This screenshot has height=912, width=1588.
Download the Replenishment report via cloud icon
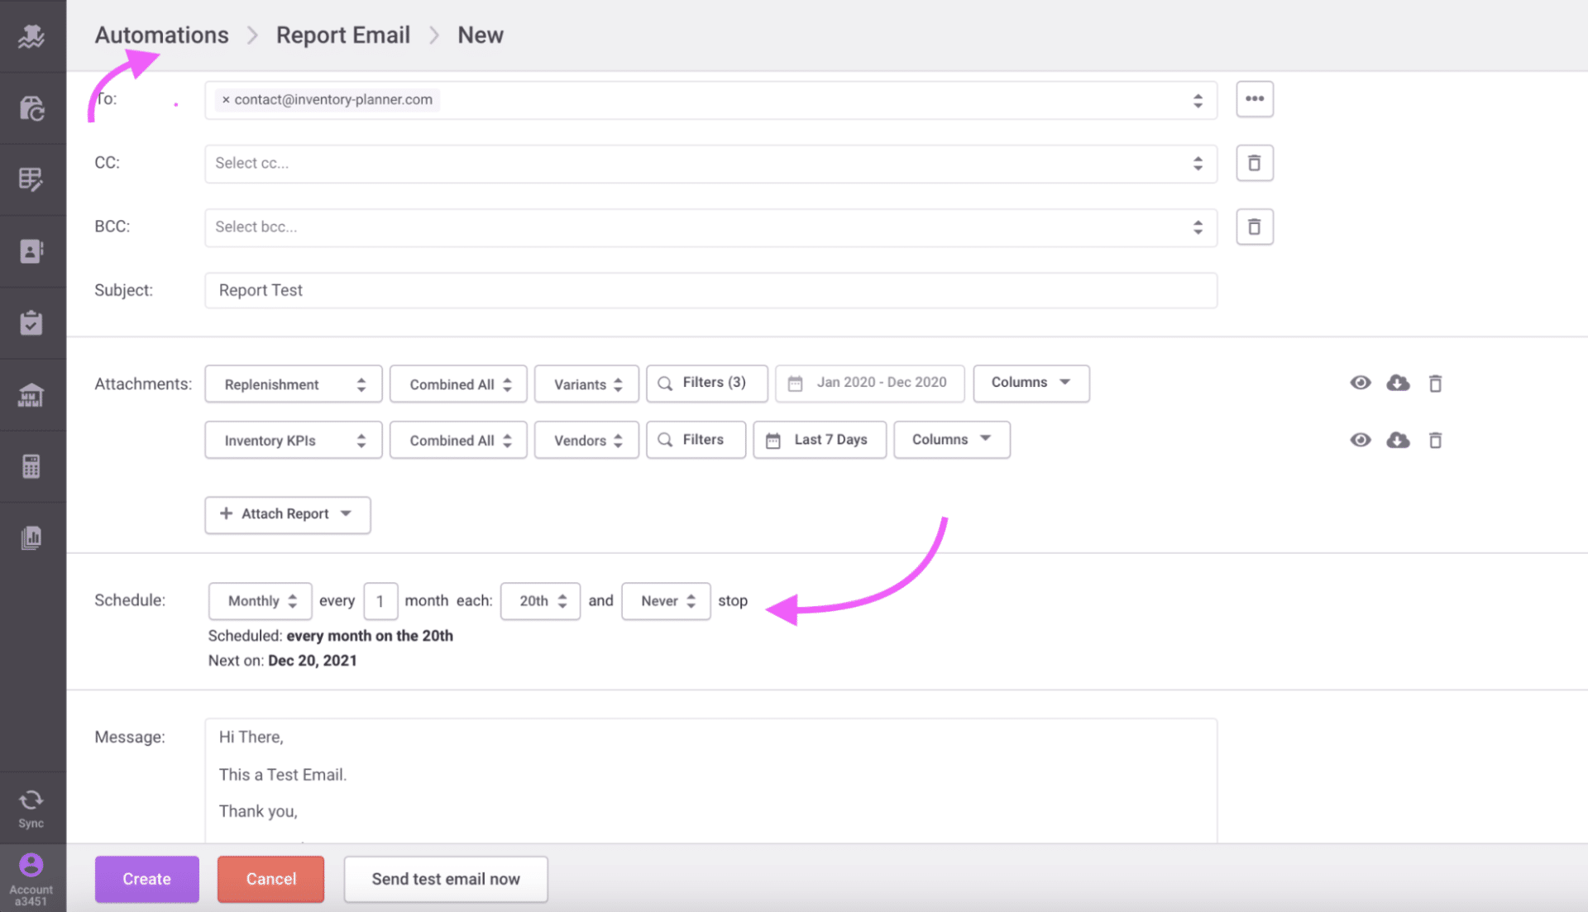(x=1398, y=383)
